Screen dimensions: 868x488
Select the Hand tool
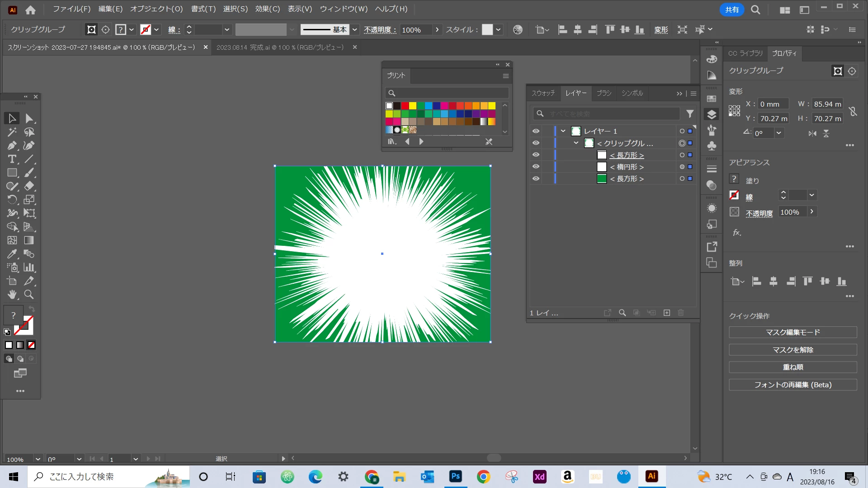pyautogui.click(x=12, y=295)
